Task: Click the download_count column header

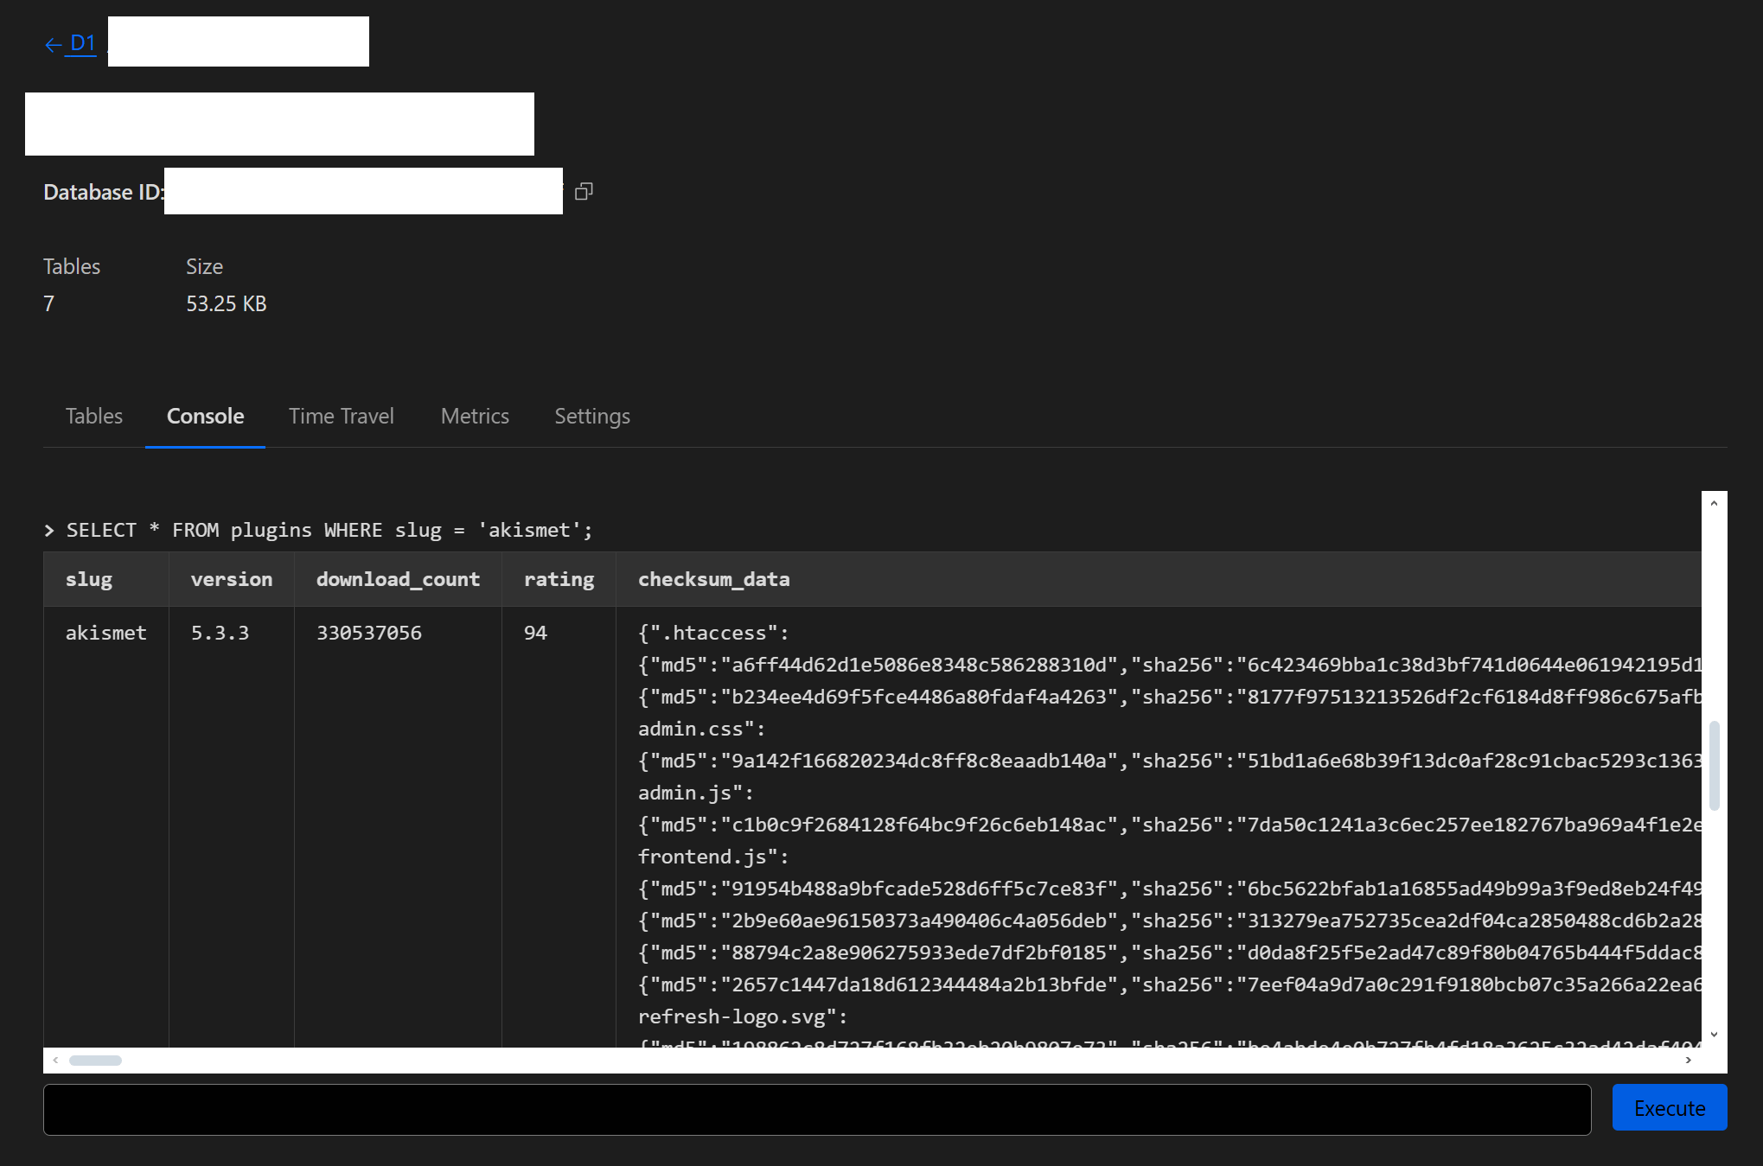Action: 398,579
